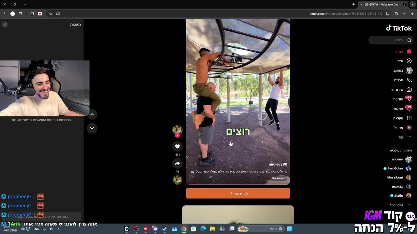Open the maxtaz account
417x234 pixels.
[x=401, y=187]
